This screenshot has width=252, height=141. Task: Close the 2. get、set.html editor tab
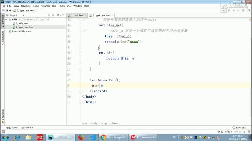[112, 16]
